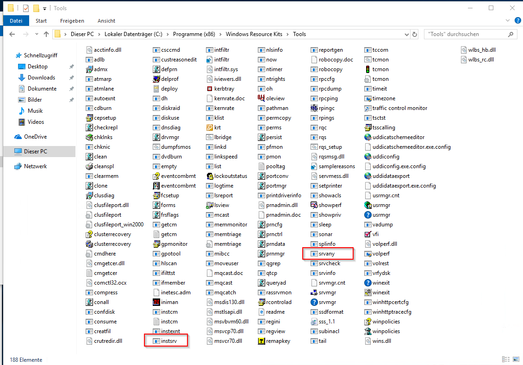
Task: Open the Freigeben ribbon tab
Action: point(72,21)
